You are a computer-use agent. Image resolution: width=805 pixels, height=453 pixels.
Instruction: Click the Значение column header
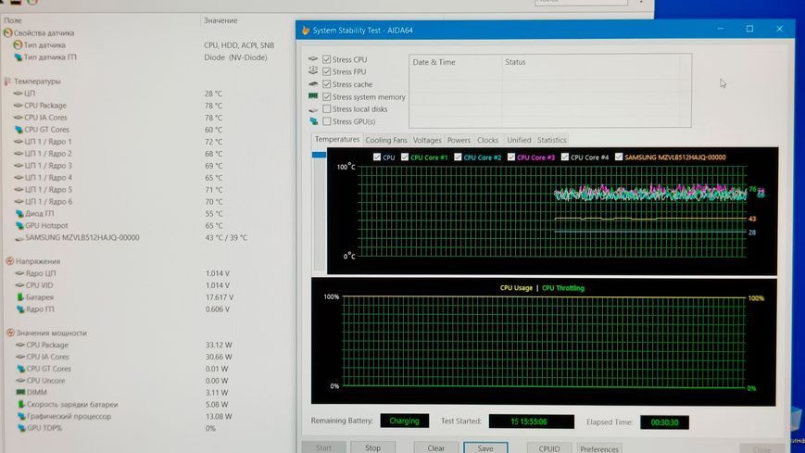[x=220, y=20]
